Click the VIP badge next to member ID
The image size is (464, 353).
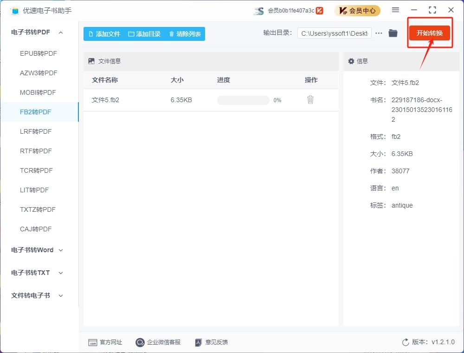319,11
